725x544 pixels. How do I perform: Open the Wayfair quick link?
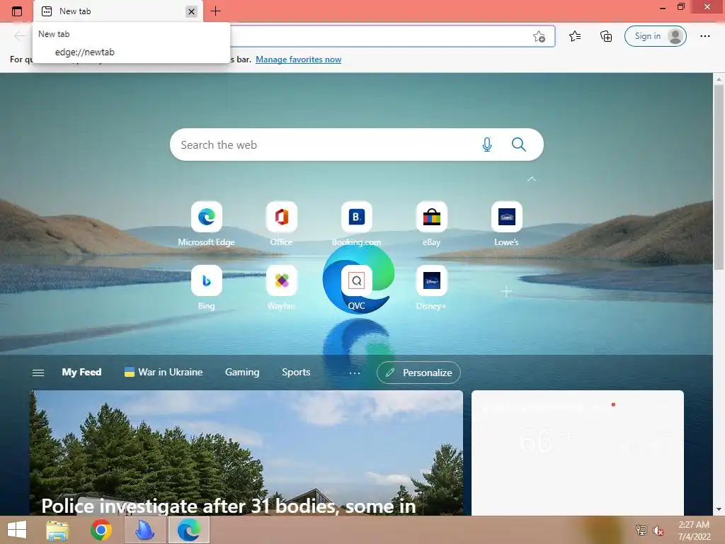tap(282, 288)
